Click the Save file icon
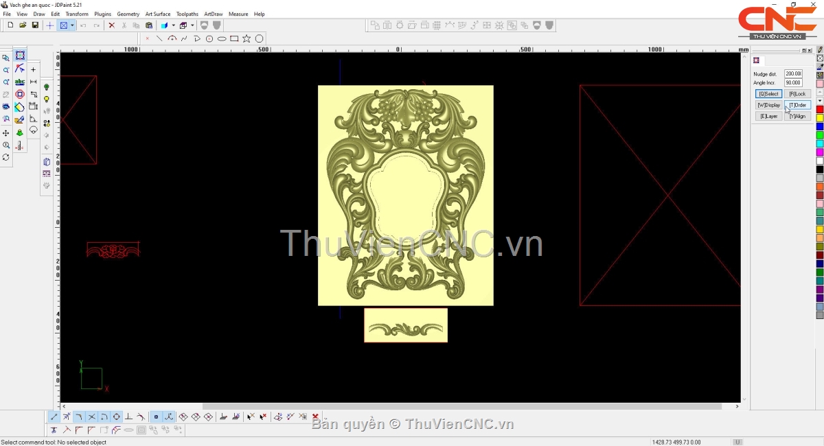 point(35,25)
